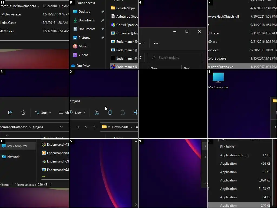
Task: Click the pin icon next to Downloads
Action: tap(103, 20)
